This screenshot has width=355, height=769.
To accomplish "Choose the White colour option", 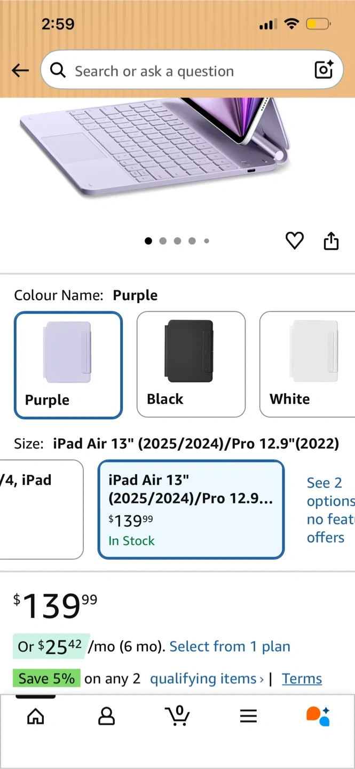I will [x=307, y=364].
